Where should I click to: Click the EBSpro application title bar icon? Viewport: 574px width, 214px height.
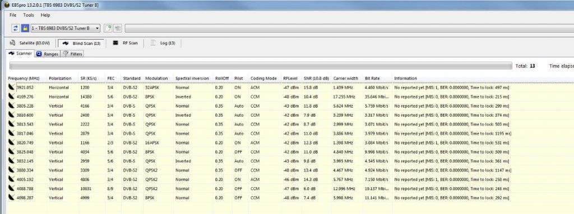[x=7, y=5]
